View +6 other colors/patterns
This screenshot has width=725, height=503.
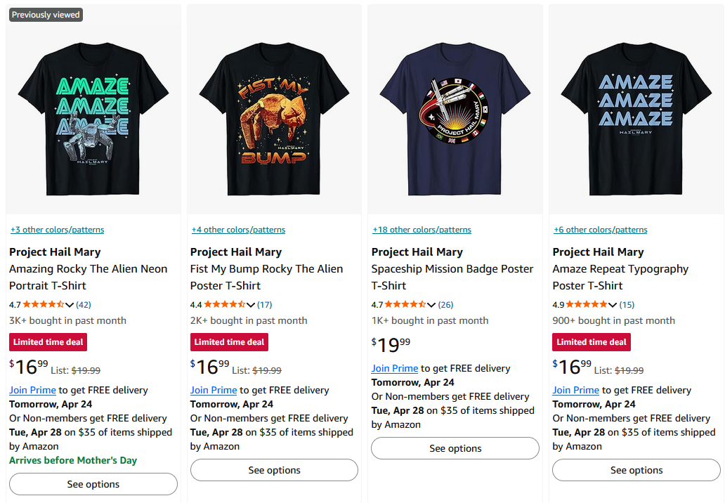point(600,230)
